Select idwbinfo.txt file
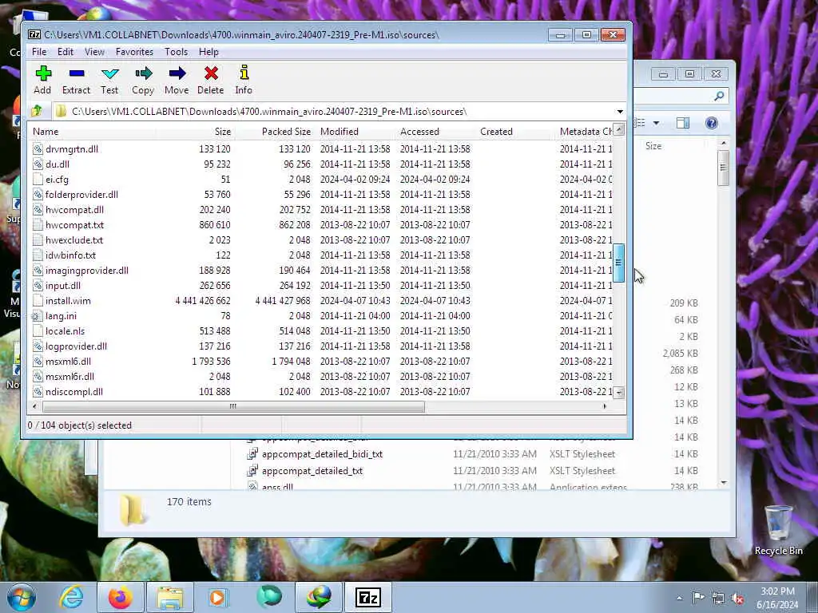Image resolution: width=818 pixels, height=613 pixels. (70, 255)
